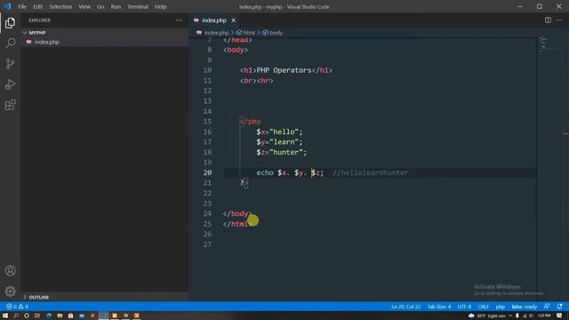Change UTF-8 file encoding

coord(464,307)
